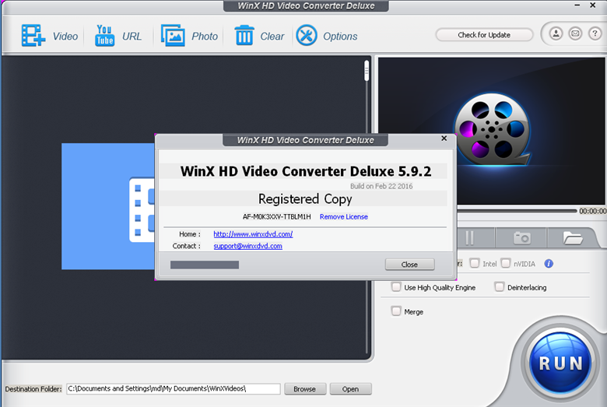Click the Clear trash can icon

(x=244, y=36)
